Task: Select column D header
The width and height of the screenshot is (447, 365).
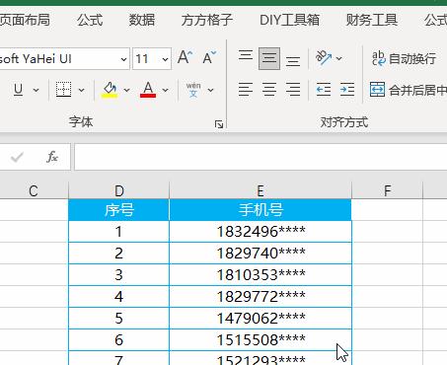Action: (x=118, y=190)
